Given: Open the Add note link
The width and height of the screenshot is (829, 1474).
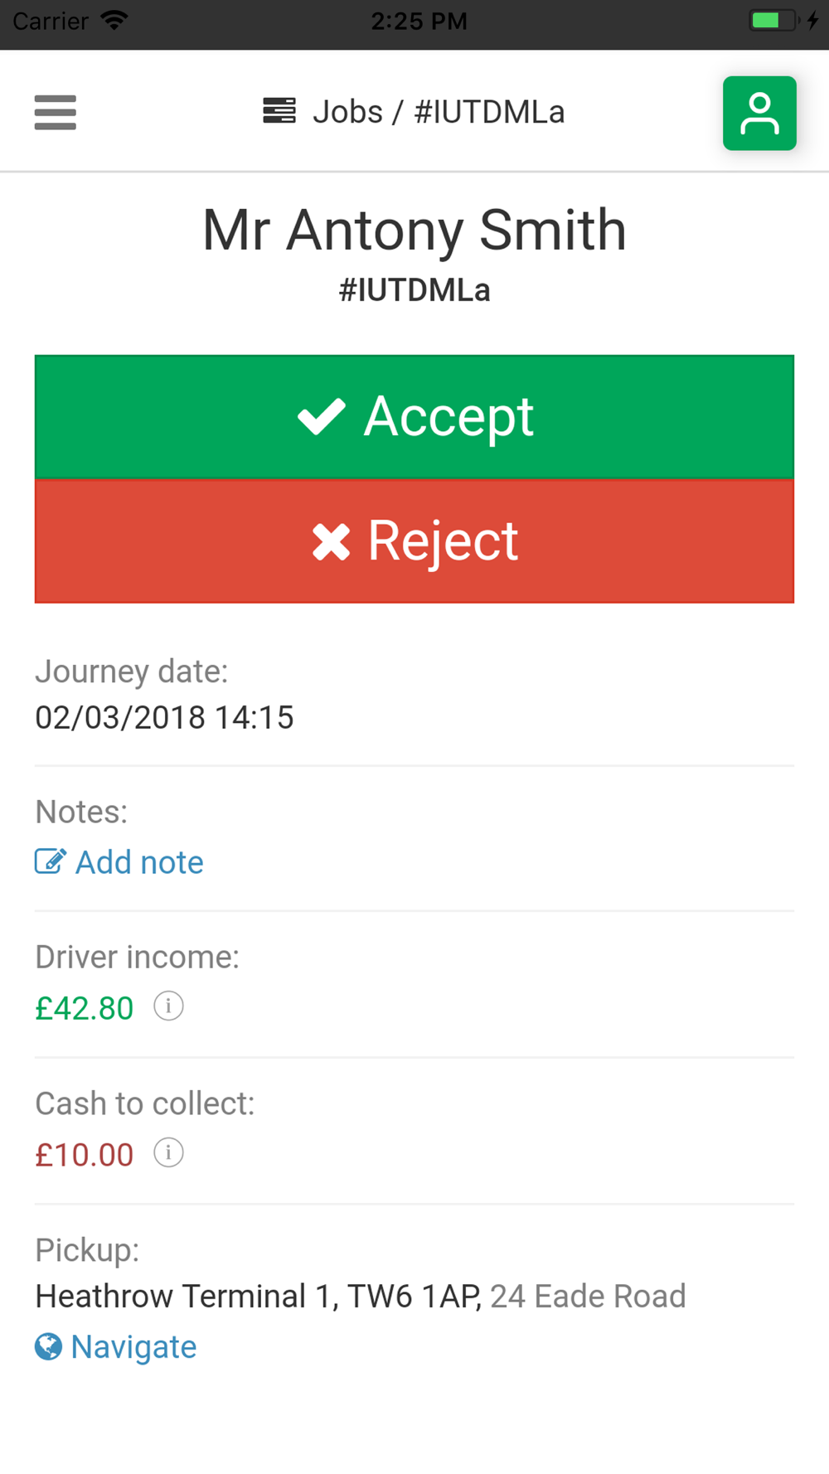Looking at the screenshot, I should [139, 862].
